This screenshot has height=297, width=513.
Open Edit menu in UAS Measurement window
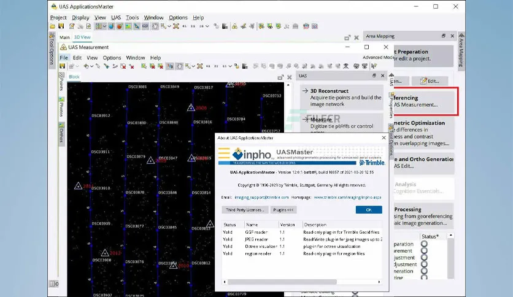[77, 58]
